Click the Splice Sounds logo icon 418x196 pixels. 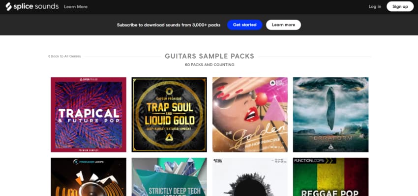(8, 6)
